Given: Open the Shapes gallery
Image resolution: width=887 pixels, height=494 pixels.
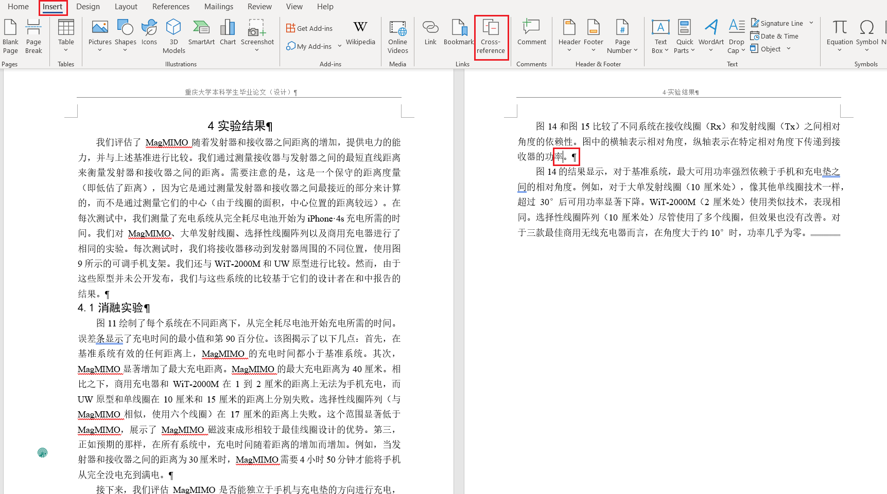Looking at the screenshot, I should point(125,36).
